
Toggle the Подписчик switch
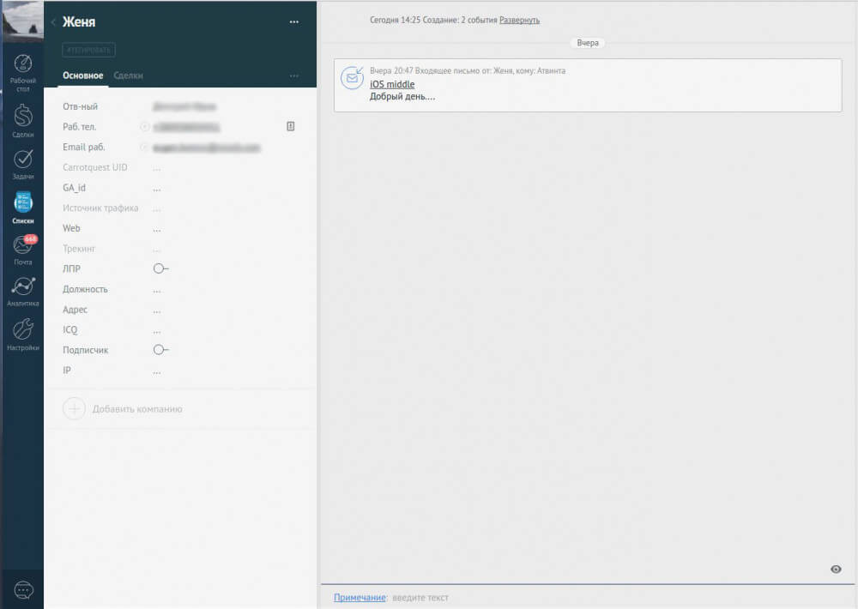[161, 350]
